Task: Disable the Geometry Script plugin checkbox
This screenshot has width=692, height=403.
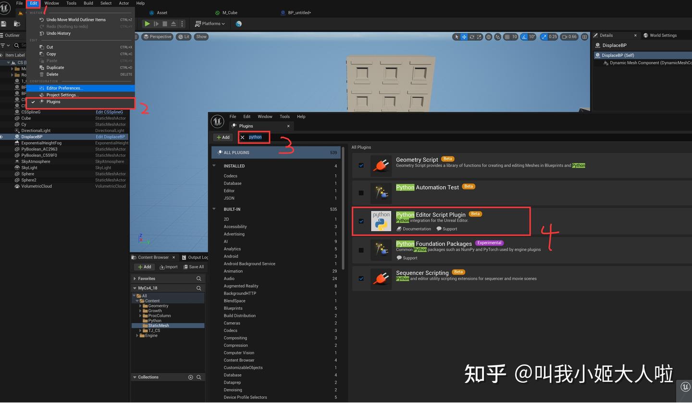Action: tap(361, 165)
